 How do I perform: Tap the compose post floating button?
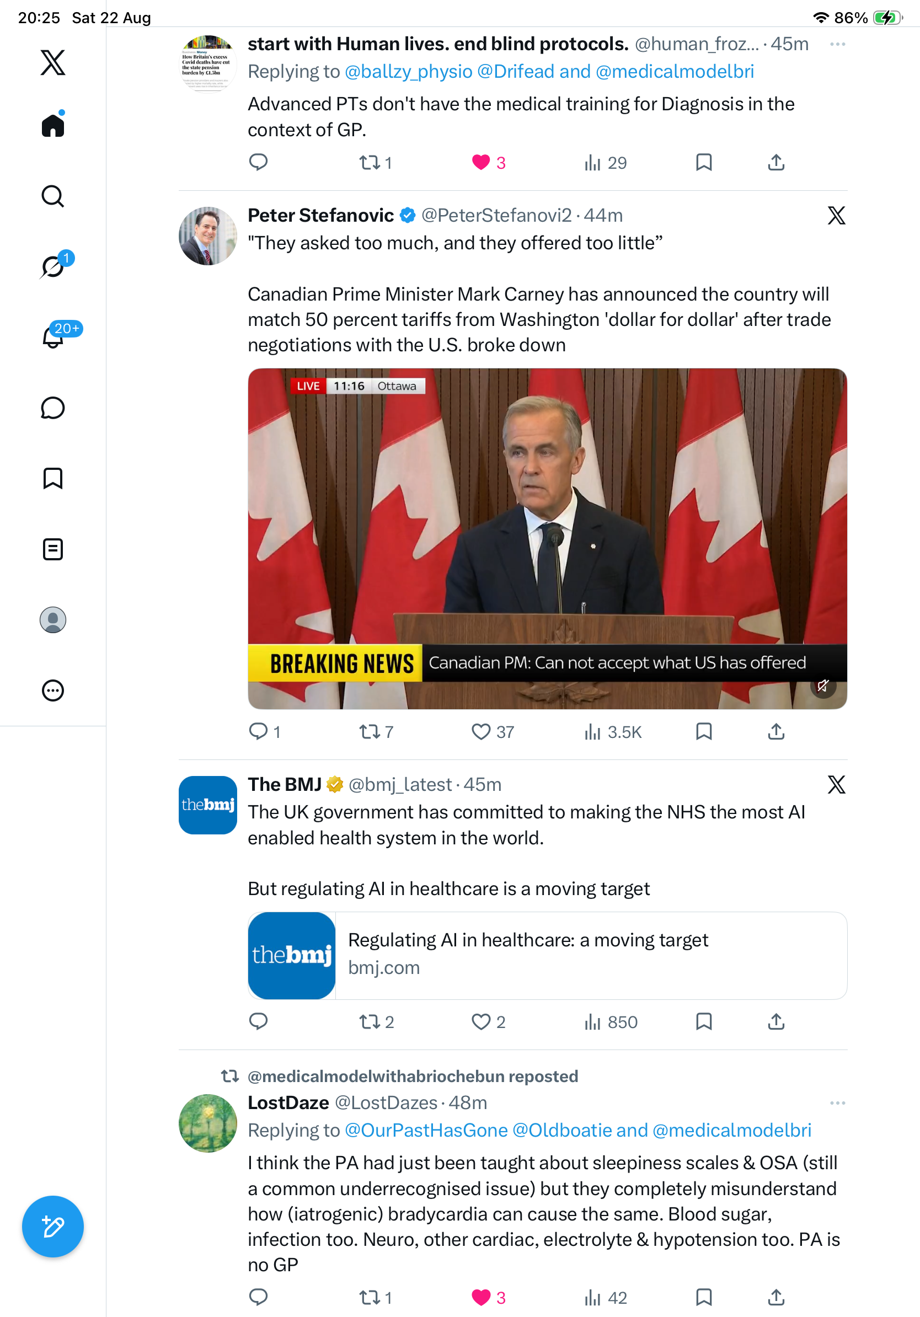click(53, 1227)
